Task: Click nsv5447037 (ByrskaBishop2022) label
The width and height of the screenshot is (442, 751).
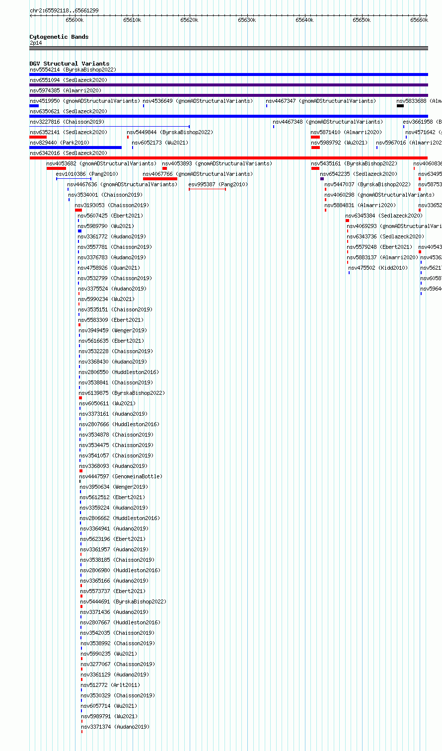Action: click(368, 185)
